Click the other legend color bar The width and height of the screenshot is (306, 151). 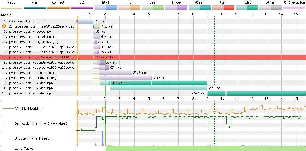point(271,8)
